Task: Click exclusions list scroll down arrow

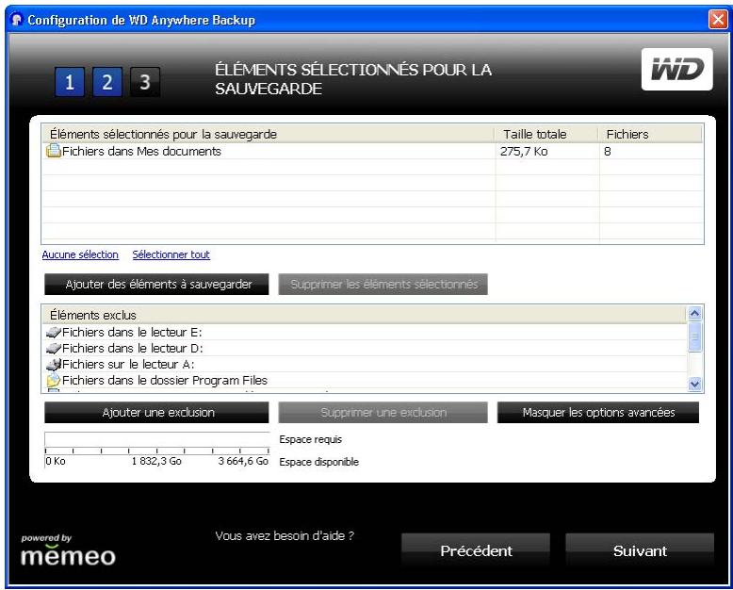Action: 694,384
